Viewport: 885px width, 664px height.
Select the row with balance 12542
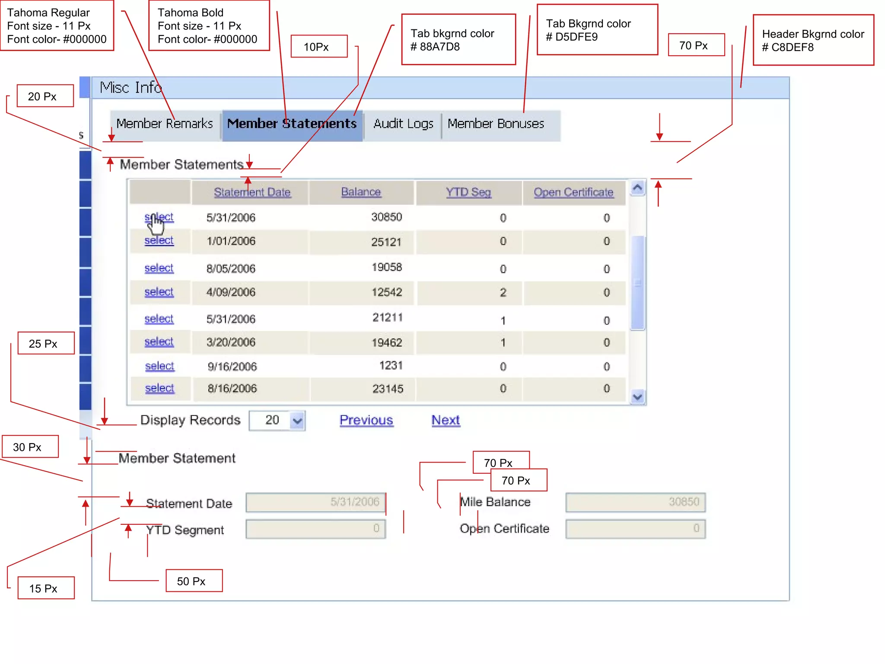159,292
